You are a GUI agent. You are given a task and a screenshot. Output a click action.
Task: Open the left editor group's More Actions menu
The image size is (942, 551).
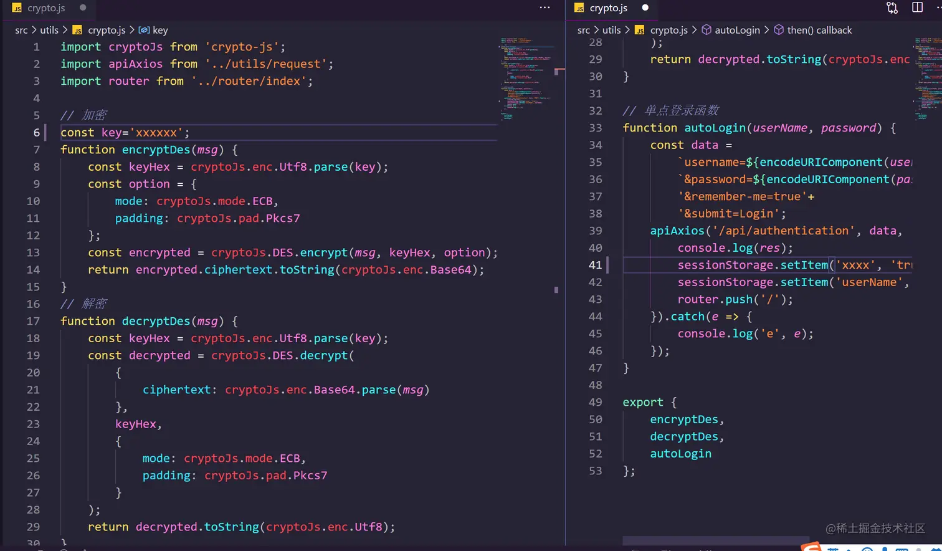tap(545, 8)
